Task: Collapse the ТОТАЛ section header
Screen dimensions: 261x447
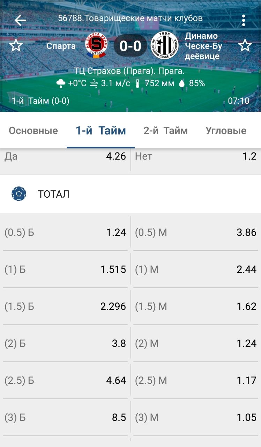Action: (x=130, y=194)
